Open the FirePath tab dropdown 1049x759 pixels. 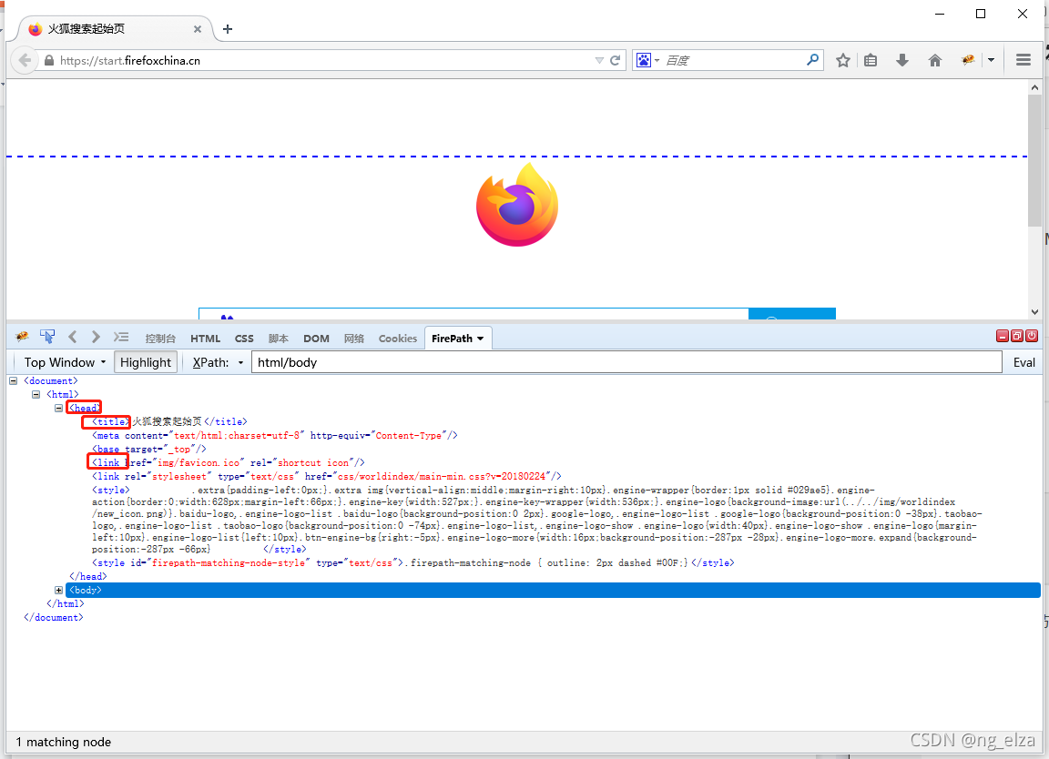click(481, 339)
